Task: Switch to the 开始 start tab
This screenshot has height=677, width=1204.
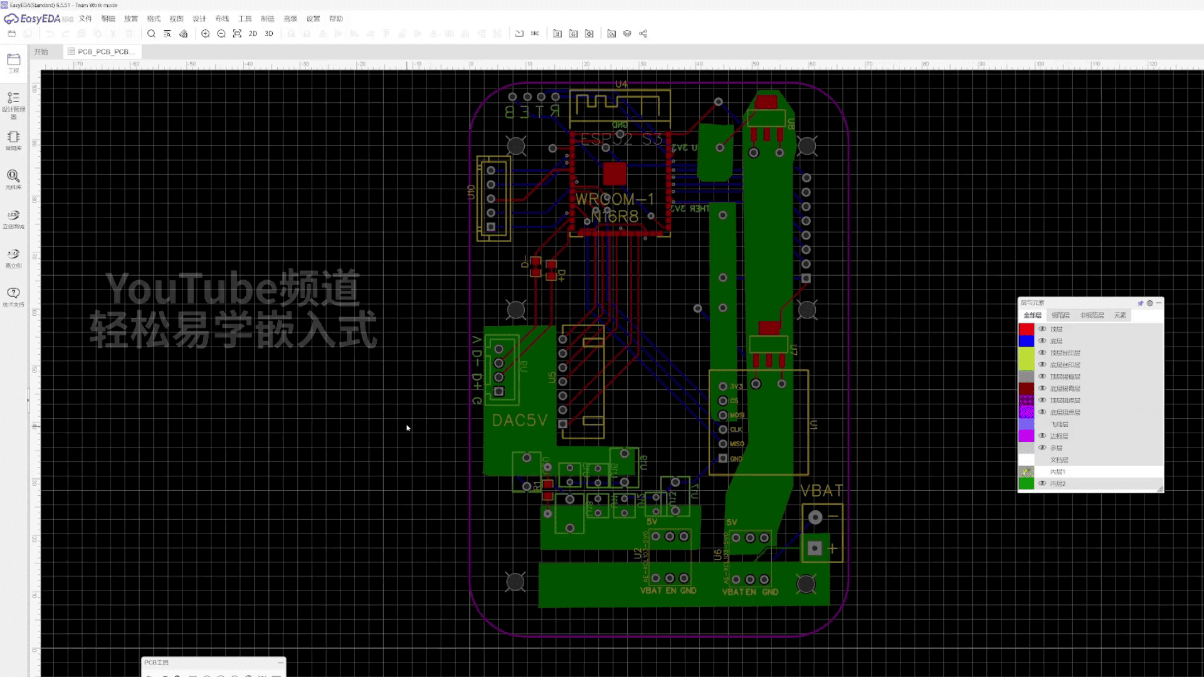Action: (41, 51)
